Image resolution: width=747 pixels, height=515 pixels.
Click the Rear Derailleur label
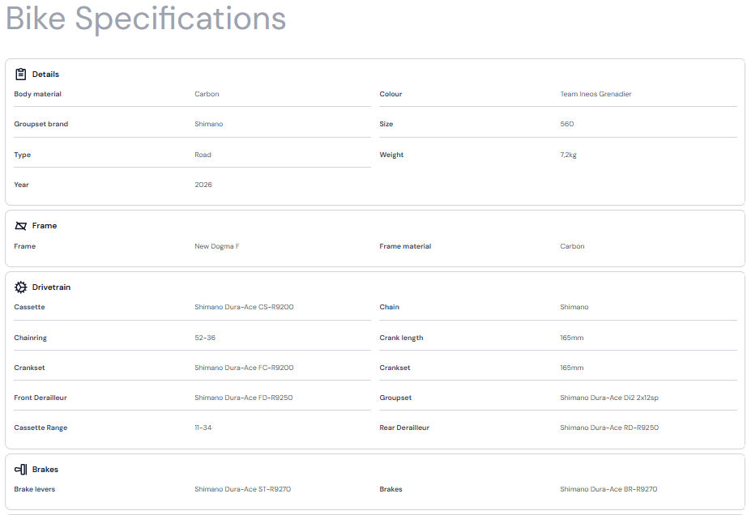[404, 428]
